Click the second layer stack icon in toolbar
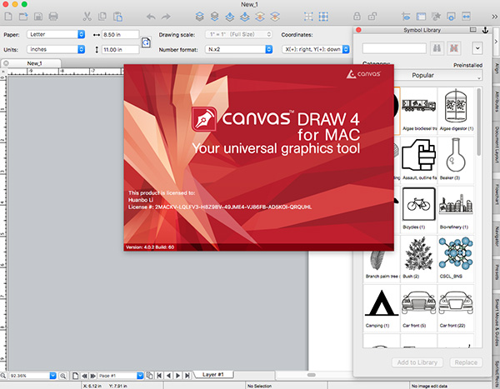Image resolution: width=500 pixels, height=389 pixels. coord(215,17)
